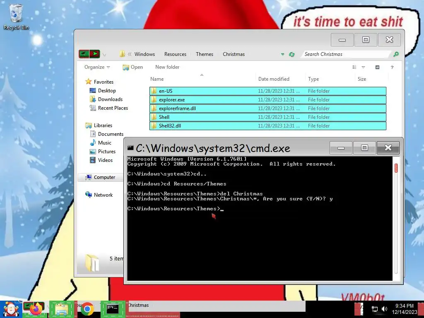Click the en-US folder icon
Screen dimensions: 424x318
(154, 91)
